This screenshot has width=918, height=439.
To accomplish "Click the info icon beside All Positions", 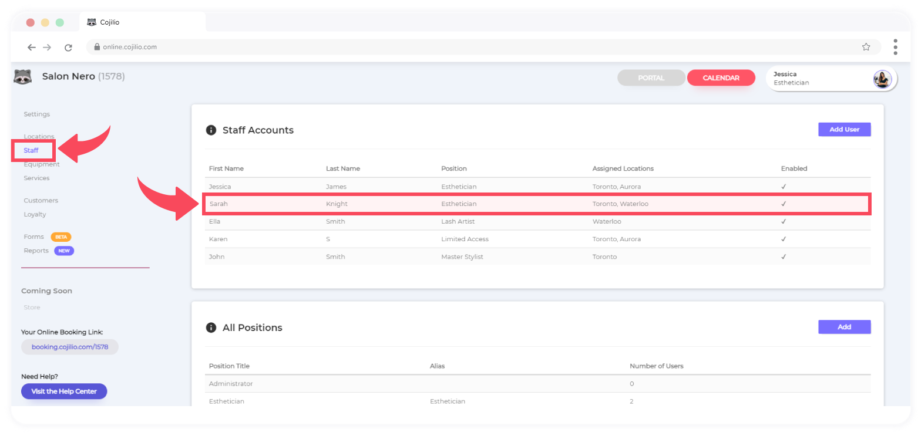I will click(211, 327).
